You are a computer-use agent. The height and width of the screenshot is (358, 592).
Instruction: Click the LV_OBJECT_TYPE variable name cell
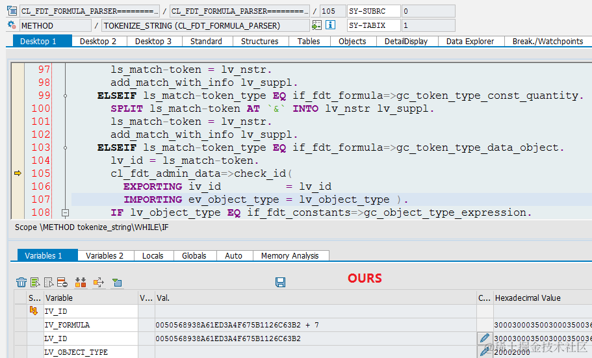click(x=91, y=352)
